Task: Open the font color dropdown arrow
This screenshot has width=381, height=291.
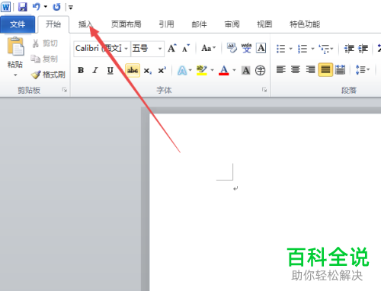Action: click(x=234, y=70)
